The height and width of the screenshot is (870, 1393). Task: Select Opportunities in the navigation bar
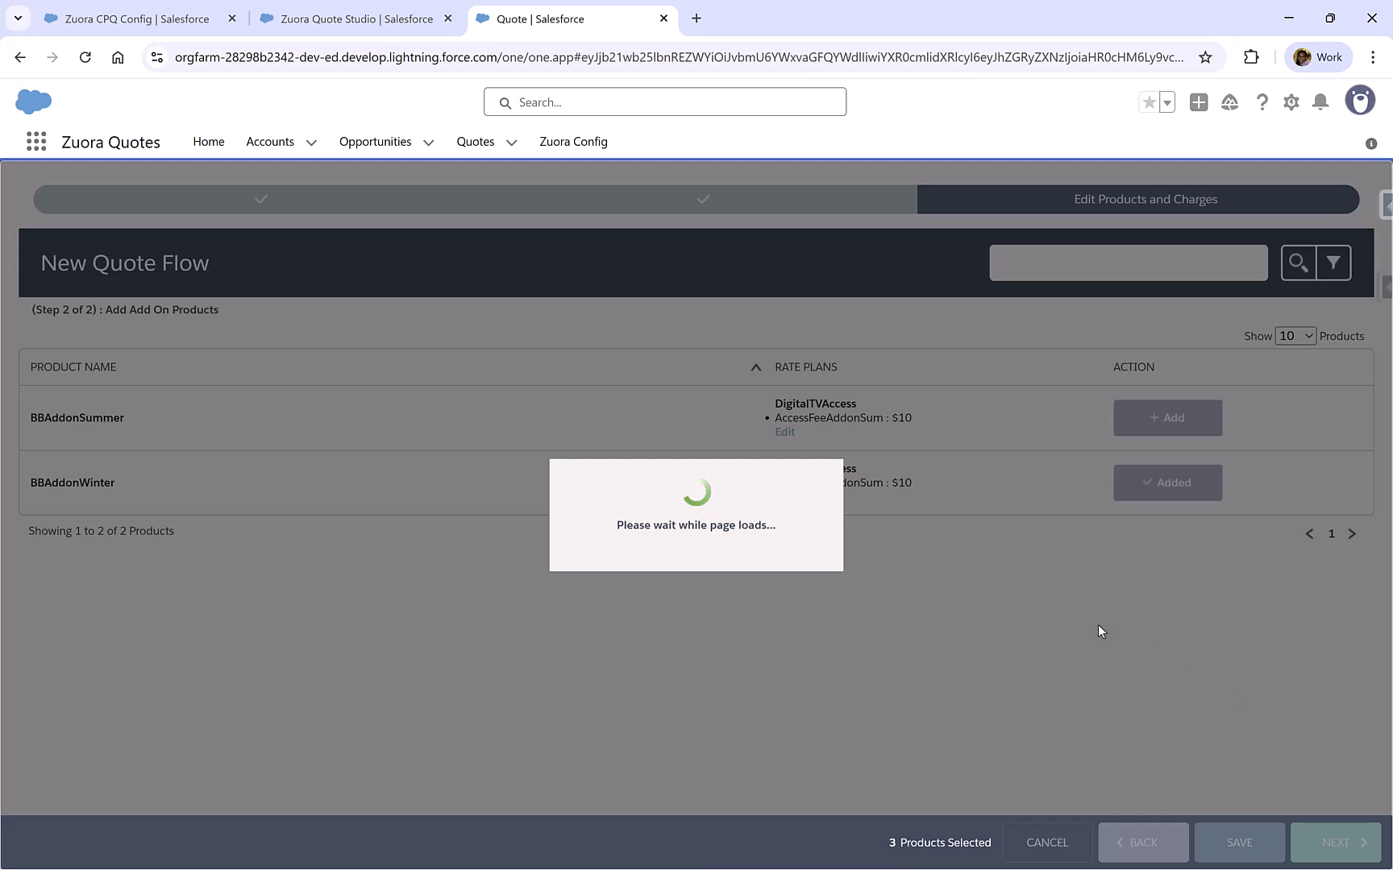375,142
